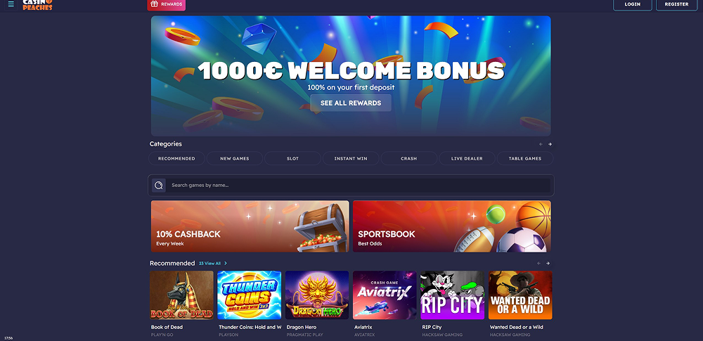The image size is (703, 341).
Task: Click the search magnifier icon
Action: coord(159,186)
